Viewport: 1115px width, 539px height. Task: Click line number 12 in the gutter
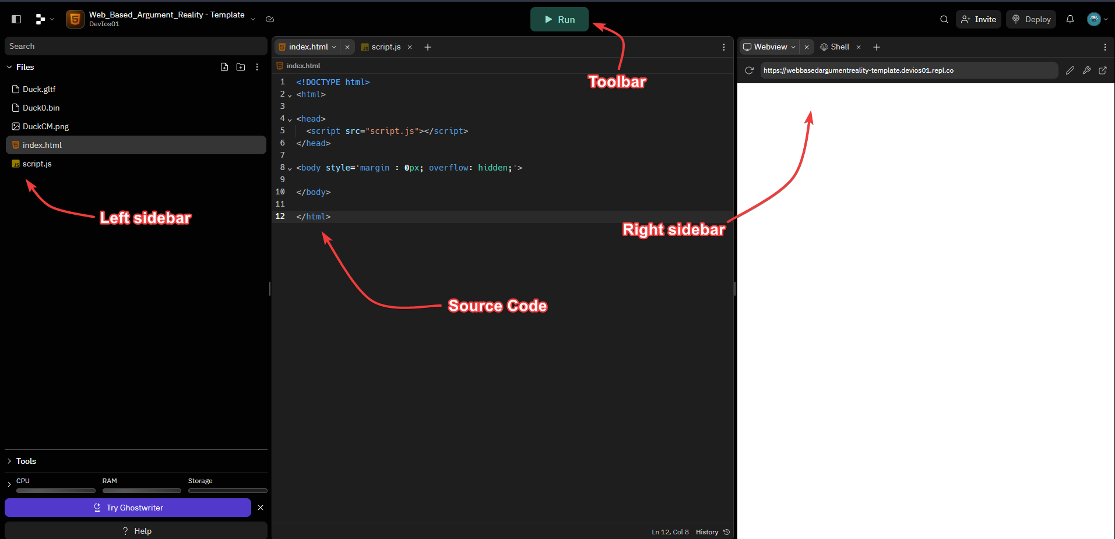click(x=280, y=217)
